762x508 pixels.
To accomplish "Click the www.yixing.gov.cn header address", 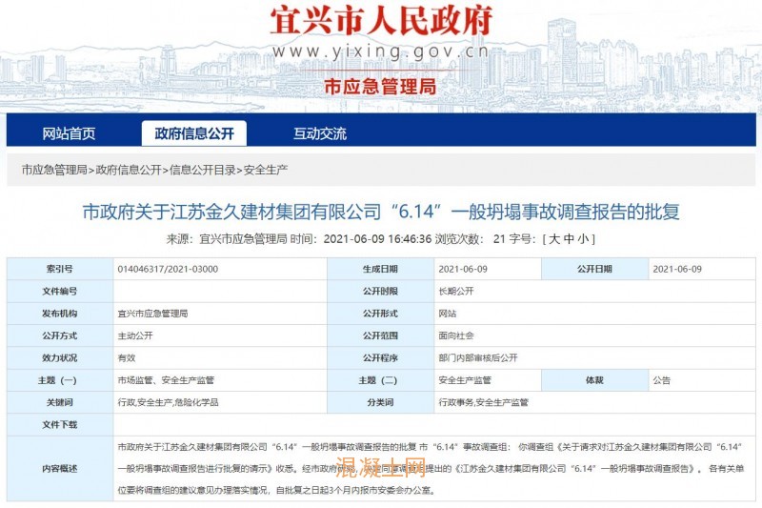I will [381, 51].
